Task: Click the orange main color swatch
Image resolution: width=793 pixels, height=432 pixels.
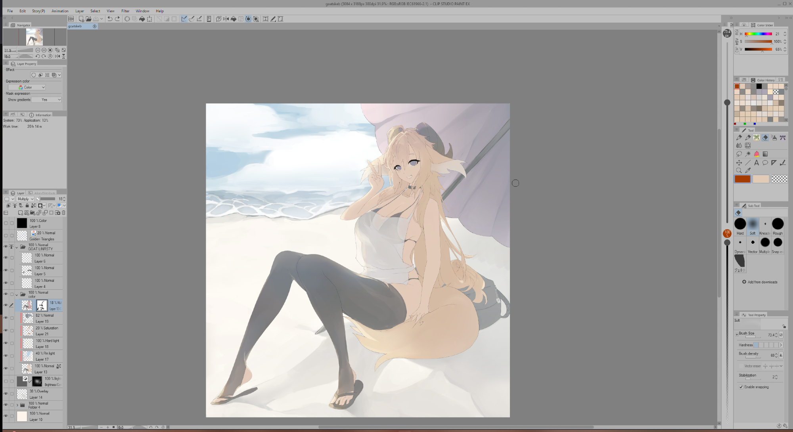Action: [742, 179]
